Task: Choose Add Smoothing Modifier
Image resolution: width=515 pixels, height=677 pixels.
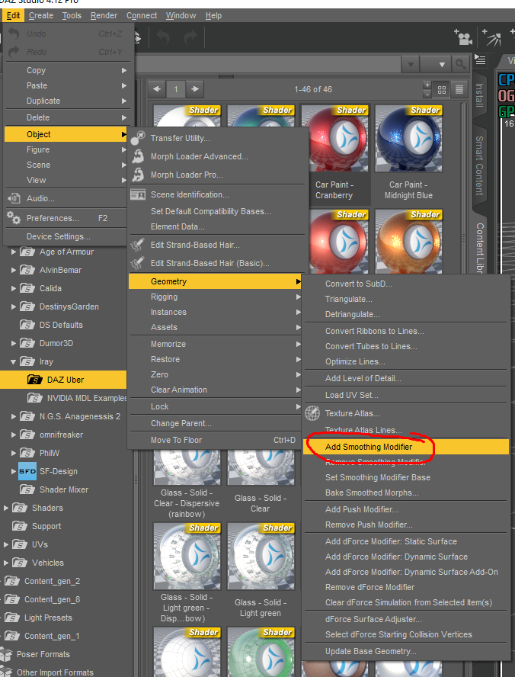Action: (x=406, y=447)
